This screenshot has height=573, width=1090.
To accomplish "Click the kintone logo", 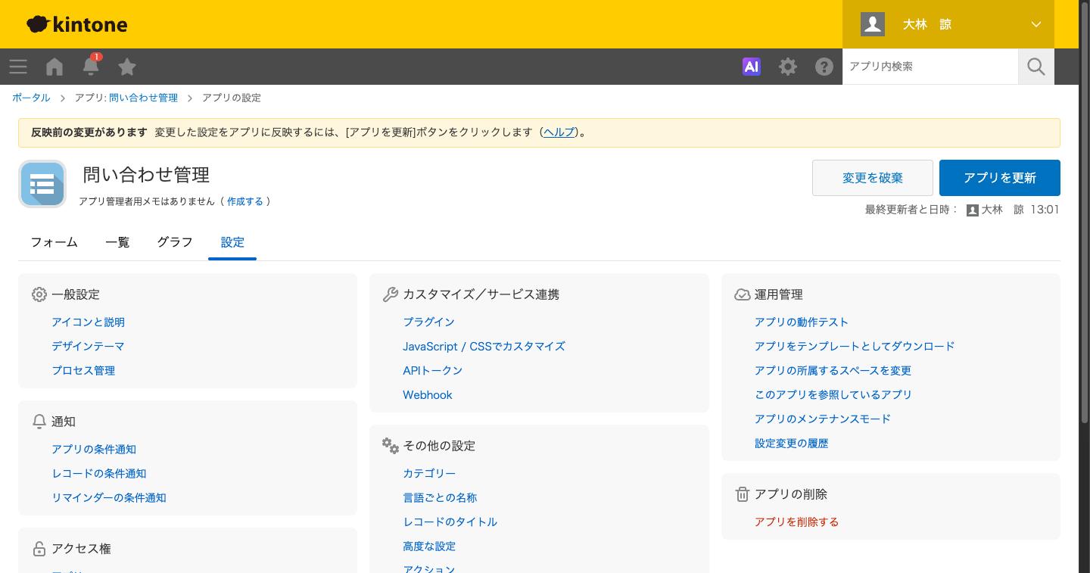I will coord(76,24).
